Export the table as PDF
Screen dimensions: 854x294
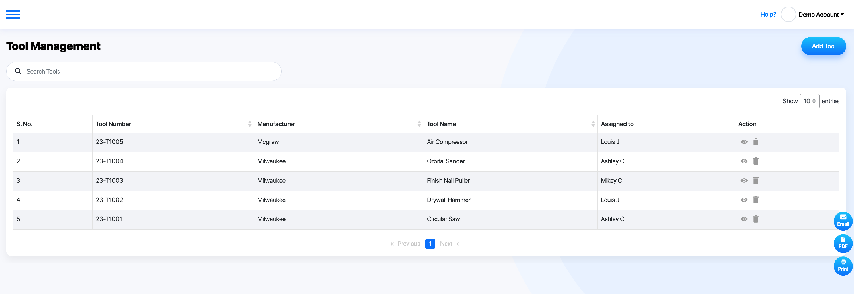[843, 244]
